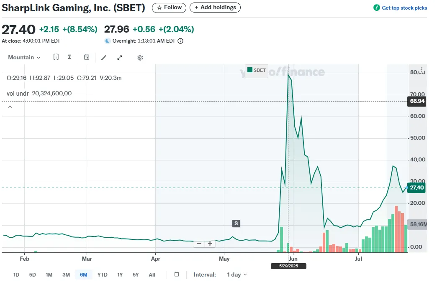
Task: Open custom date range calendar icon
Action: coord(177,274)
